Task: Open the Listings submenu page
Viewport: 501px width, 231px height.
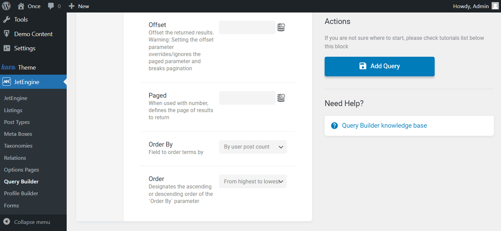Action: 13,110
